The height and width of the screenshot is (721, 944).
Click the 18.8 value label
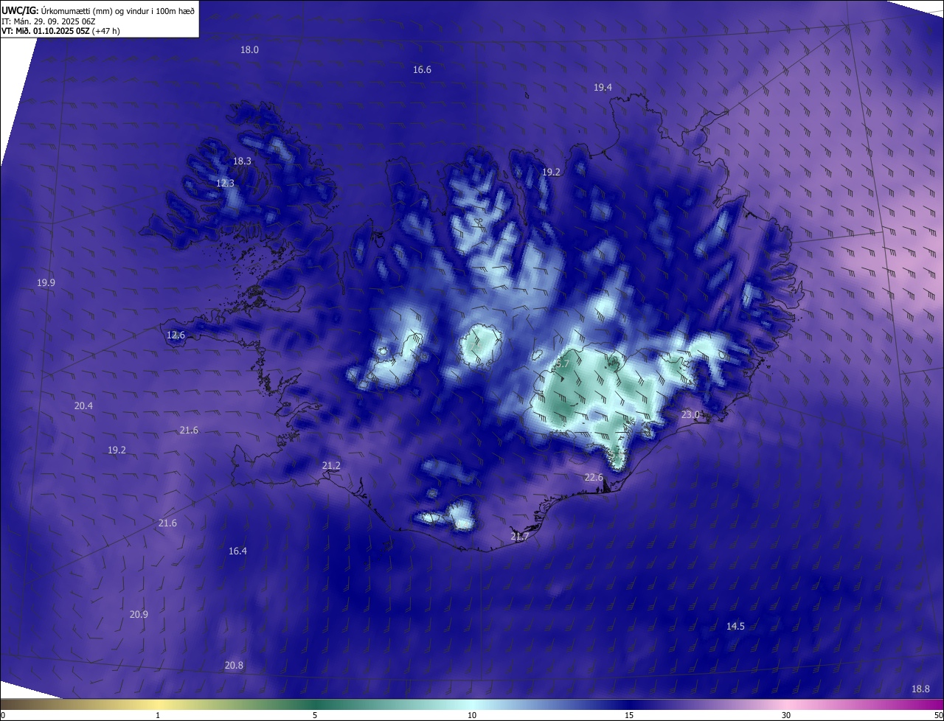920,689
